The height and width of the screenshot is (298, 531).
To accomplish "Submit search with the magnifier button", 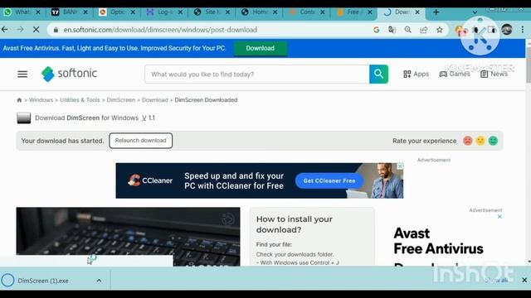I will [x=378, y=74].
